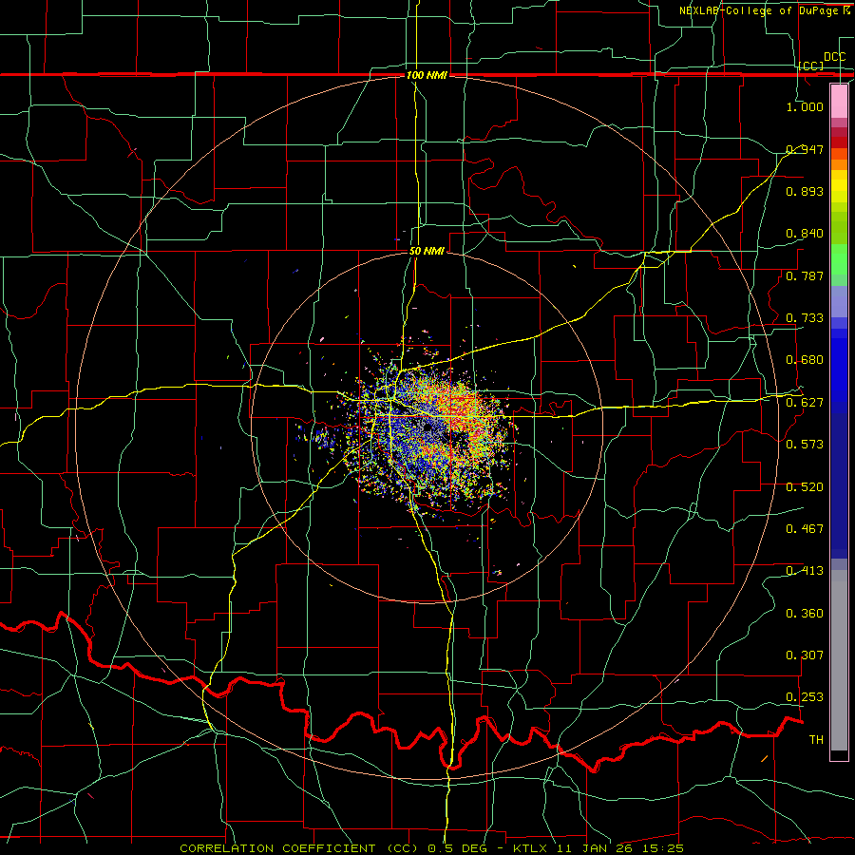Image resolution: width=855 pixels, height=855 pixels.
Task: Click the [CC] product label
Action: point(811,66)
